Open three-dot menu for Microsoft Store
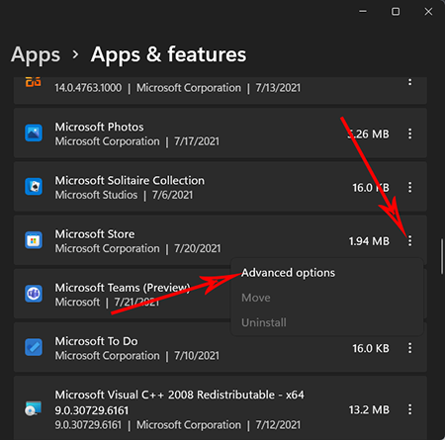 (x=409, y=241)
